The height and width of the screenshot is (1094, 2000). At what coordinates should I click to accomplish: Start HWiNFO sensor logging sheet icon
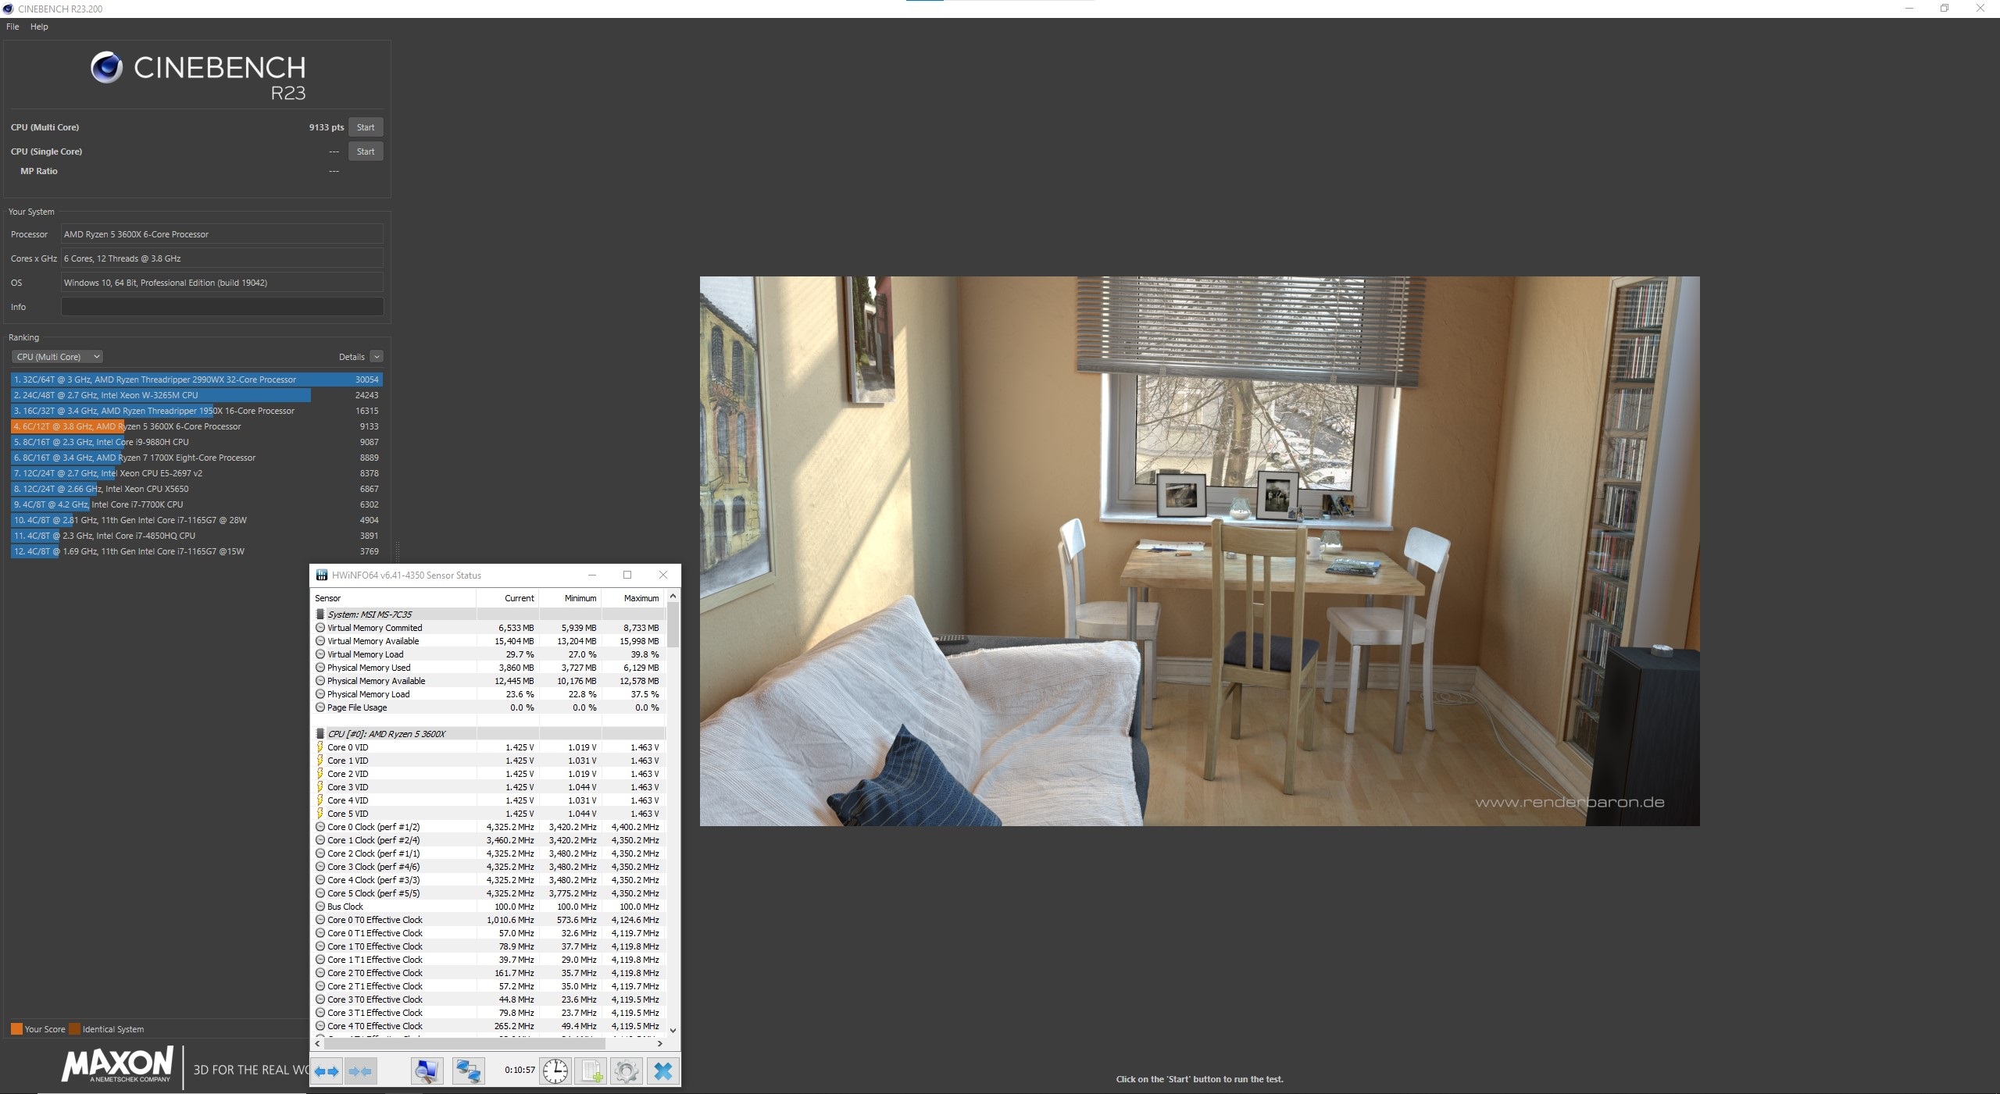click(x=591, y=1071)
